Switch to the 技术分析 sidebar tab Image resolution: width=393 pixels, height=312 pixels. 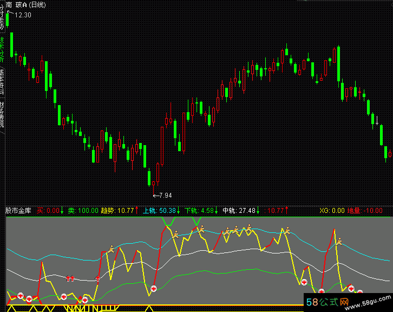tap(2, 49)
